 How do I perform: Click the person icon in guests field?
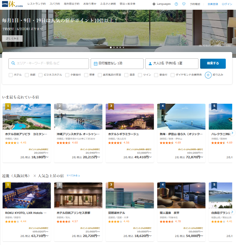150,64
